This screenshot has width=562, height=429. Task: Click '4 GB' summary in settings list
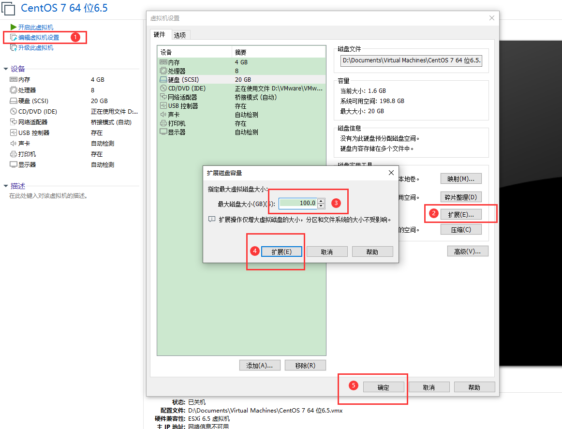tap(241, 62)
